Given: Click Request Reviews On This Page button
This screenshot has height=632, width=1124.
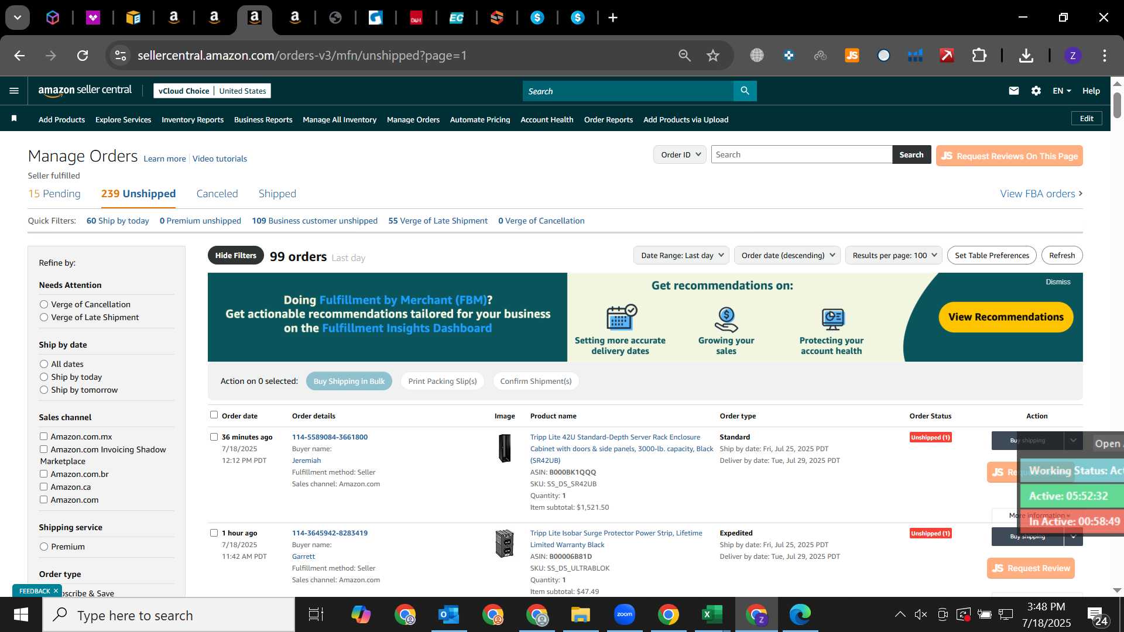Looking at the screenshot, I should (x=1009, y=156).
